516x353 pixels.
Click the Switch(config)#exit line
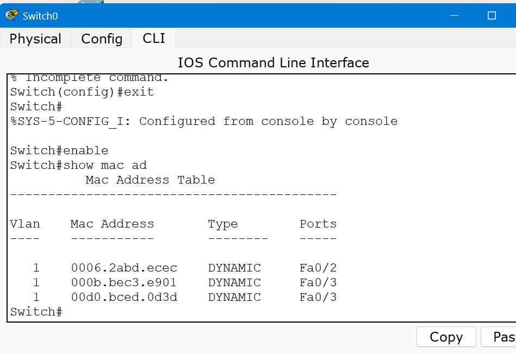click(x=82, y=92)
